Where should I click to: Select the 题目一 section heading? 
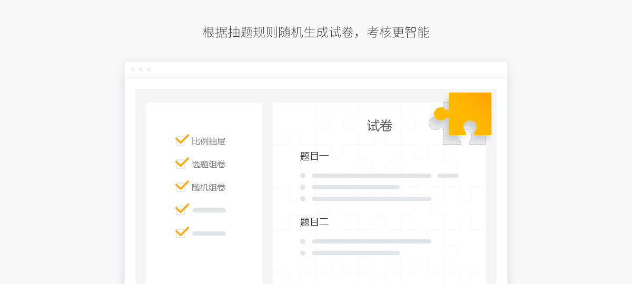314,156
